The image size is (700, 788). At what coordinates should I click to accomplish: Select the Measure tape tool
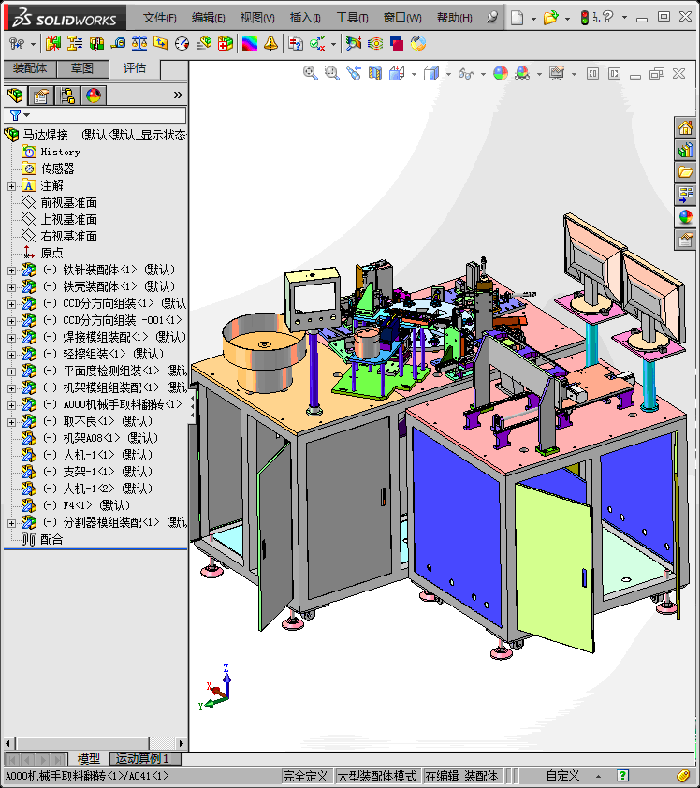[118, 44]
